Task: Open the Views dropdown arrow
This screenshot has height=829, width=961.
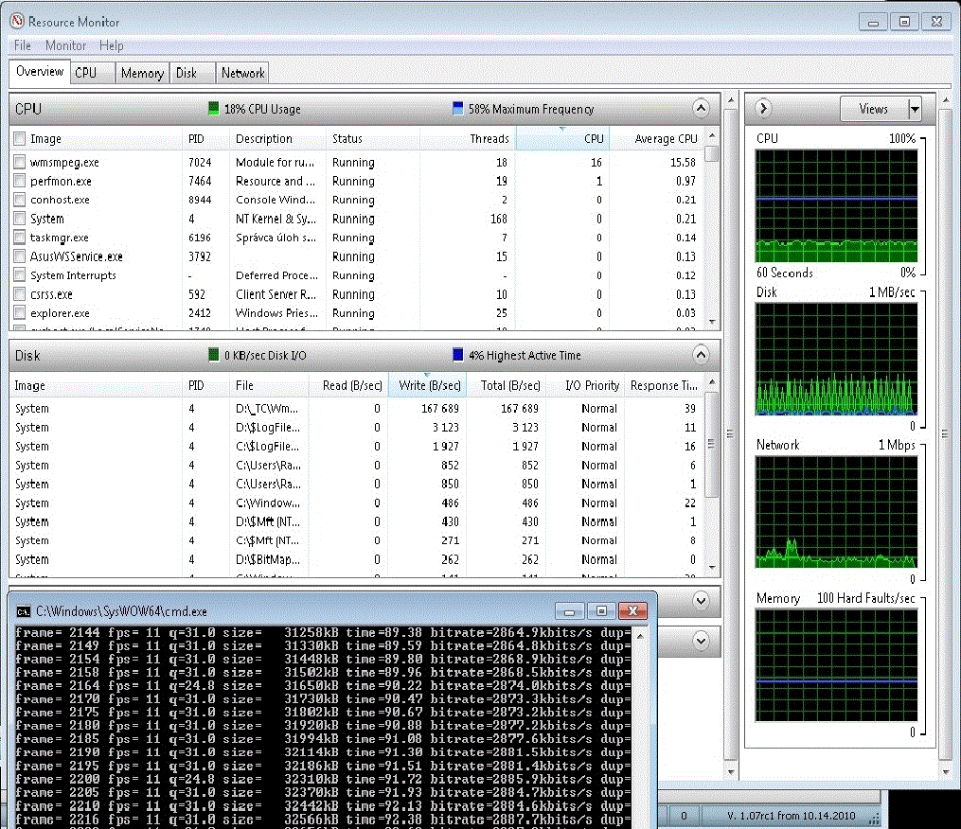Action: [915, 109]
